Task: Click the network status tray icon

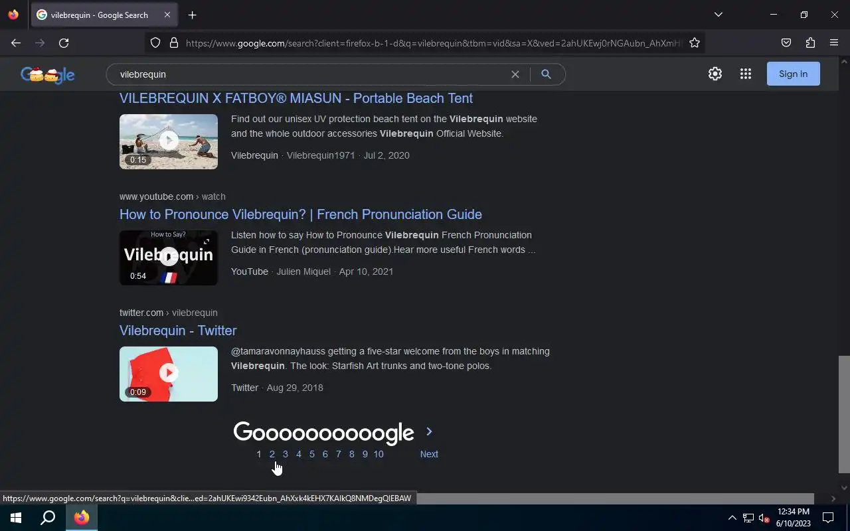Action: click(748, 518)
